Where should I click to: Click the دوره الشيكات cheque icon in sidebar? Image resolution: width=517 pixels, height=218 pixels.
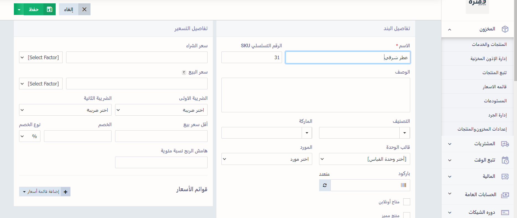pyautogui.click(x=505, y=212)
